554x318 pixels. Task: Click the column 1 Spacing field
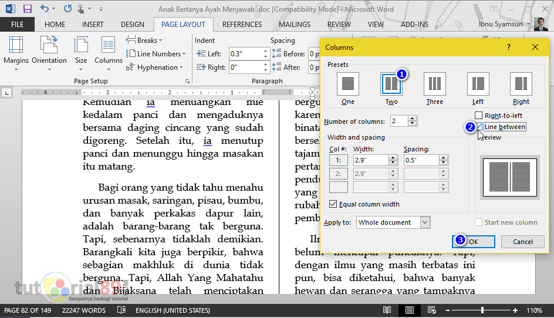(x=421, y=160)
